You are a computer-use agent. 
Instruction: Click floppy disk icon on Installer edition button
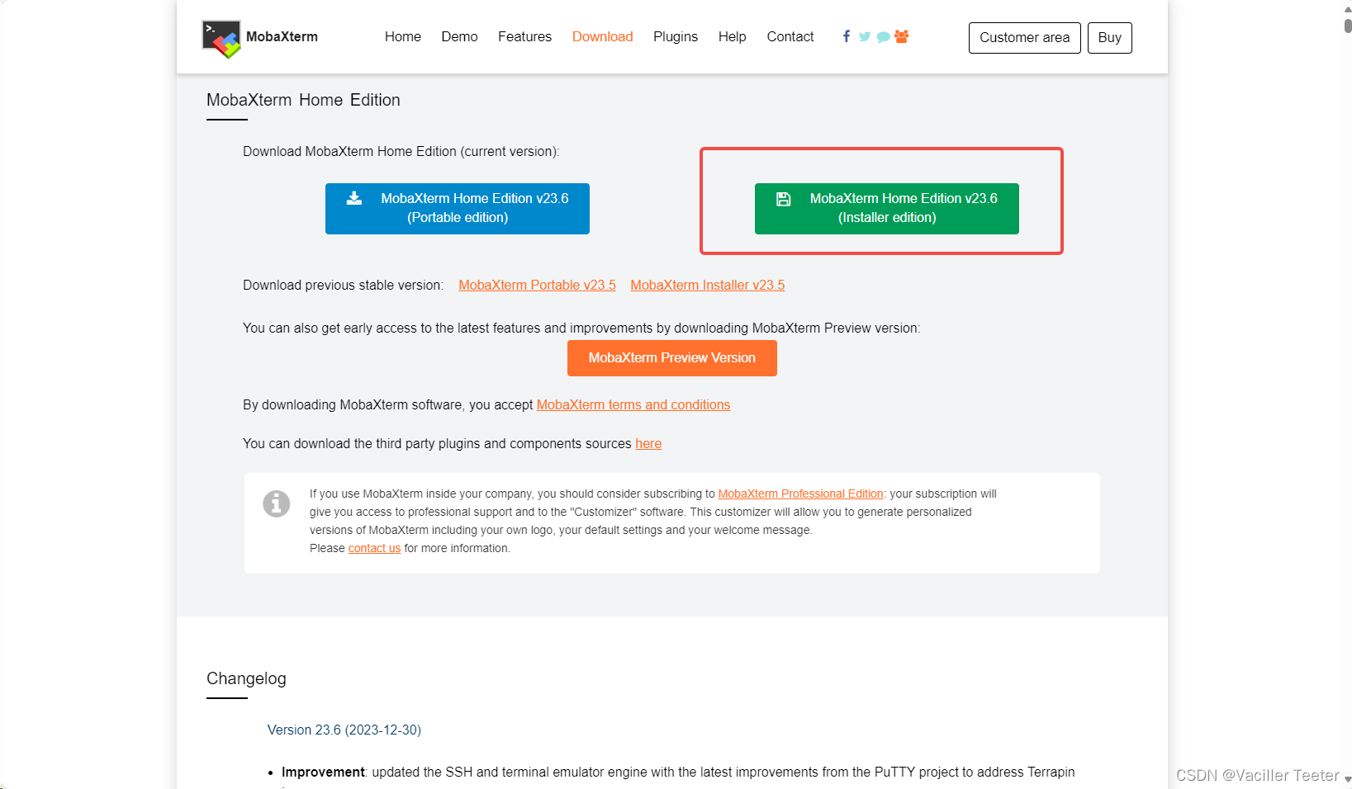click(784, 199)
